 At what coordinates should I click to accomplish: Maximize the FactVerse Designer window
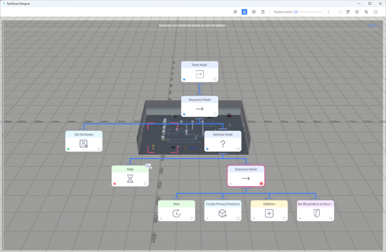369,3
